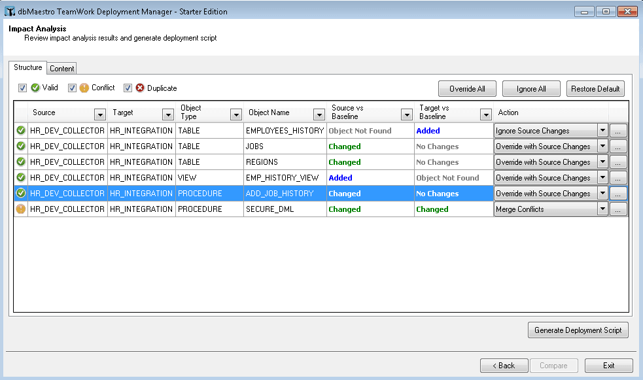
Task: Click the green Valid legend icon
Action: pyautogui.click(x=35, y=88)
